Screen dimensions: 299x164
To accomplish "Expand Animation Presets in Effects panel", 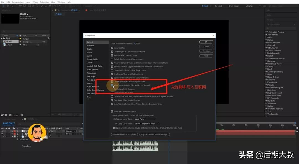I will (266, 32).
